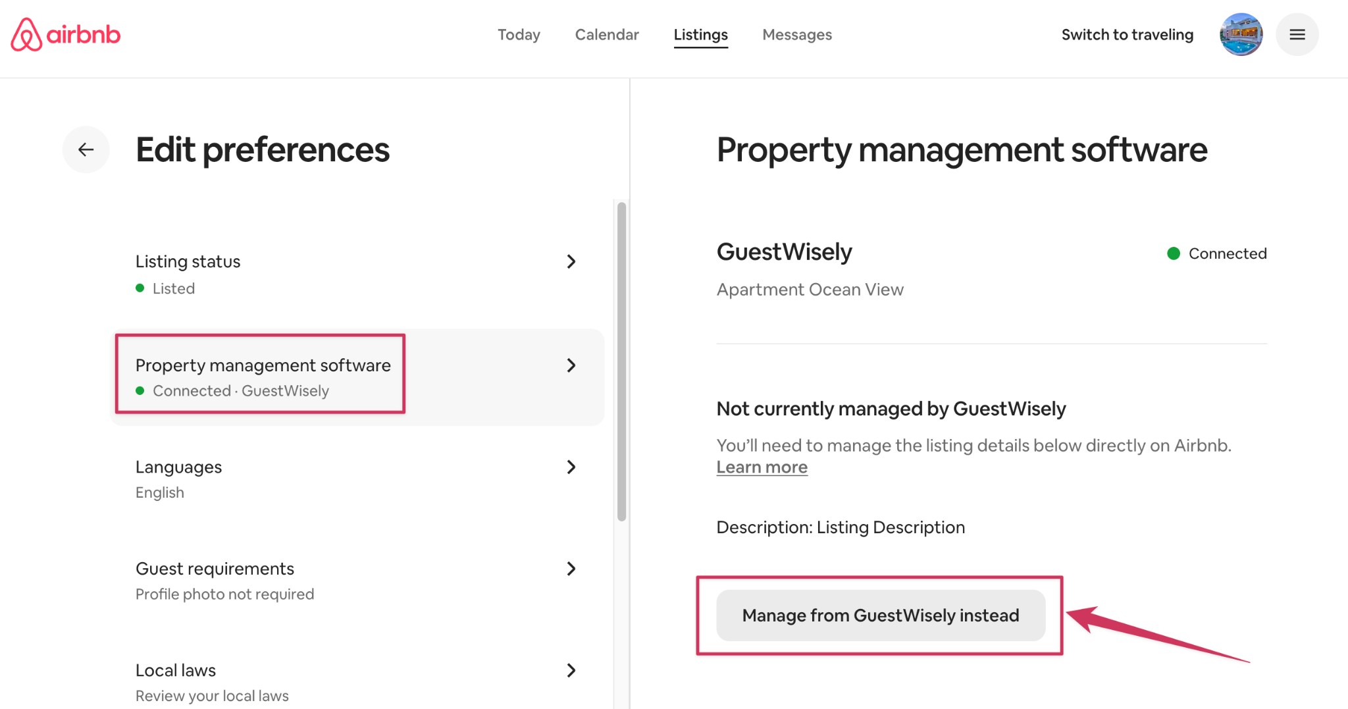Select Property management software row
Screen dimensions: 1348x709
coord(357,377)
